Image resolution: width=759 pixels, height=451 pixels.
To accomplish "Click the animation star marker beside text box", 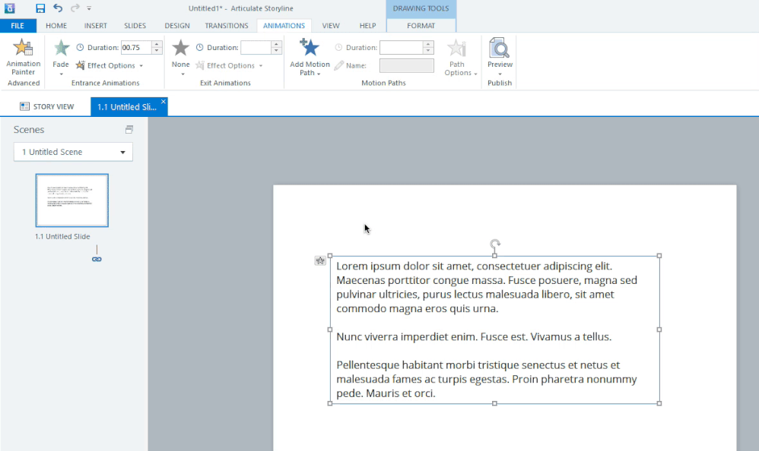I will tap(320, 260).
